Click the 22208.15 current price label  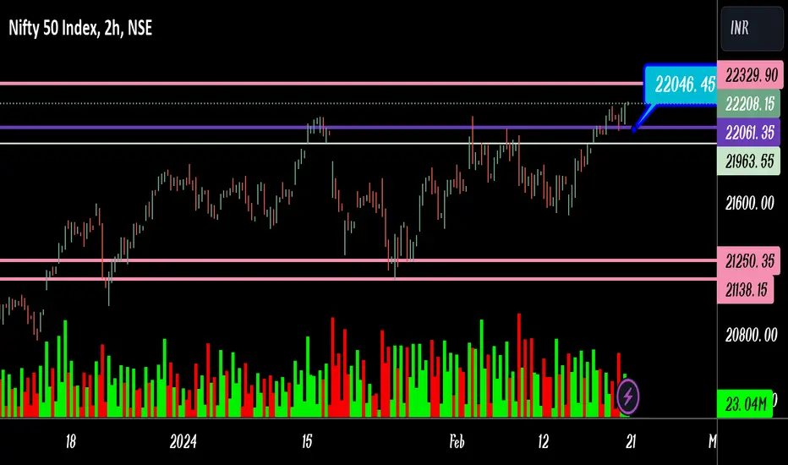click(749, 104)
